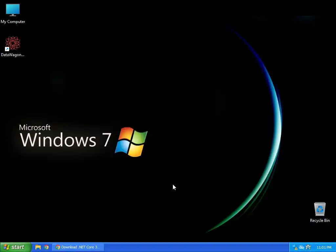Switch to Download .NET Core taskbar window
Image resolution: width=336 pixels, height=252 pixels.
[78, 247]
